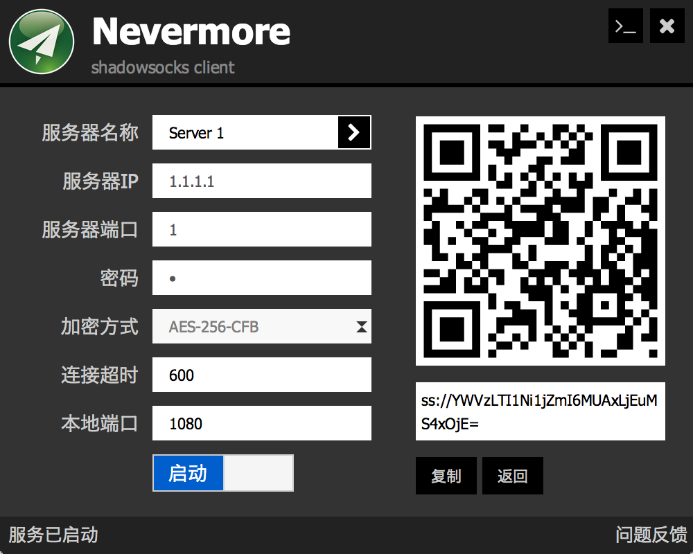
Task: Click the 连接超时 label
Action: pos(100,375)
